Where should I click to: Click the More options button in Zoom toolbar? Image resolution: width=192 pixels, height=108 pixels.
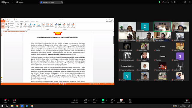[x=130, y=101]
